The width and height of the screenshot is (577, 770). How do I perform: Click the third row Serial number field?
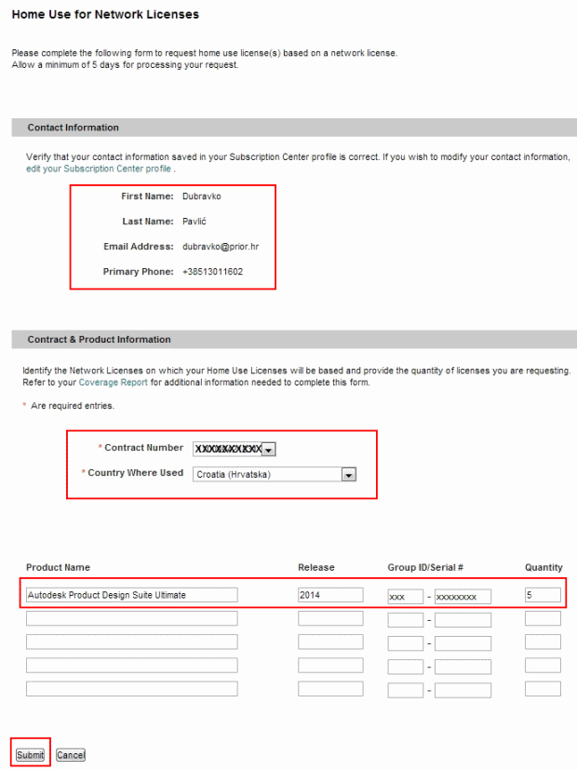pyautogui.click(x=463, y=642)
